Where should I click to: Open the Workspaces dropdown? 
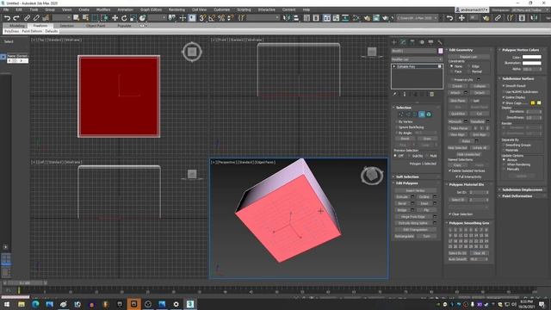(529, 9)
